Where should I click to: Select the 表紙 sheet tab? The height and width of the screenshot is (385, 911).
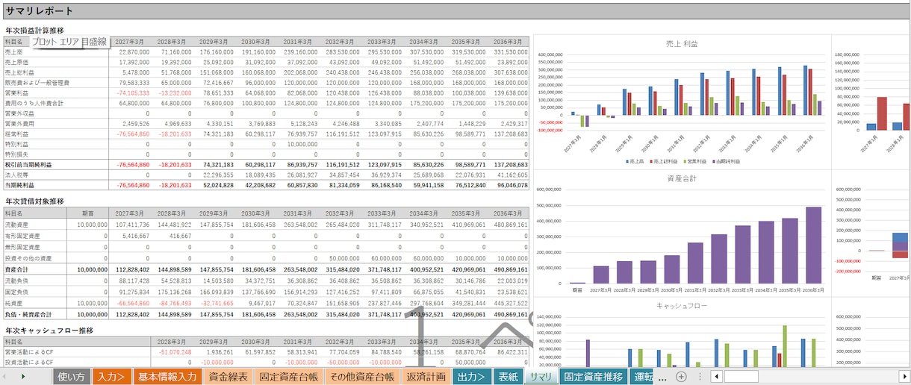point(508,377)
